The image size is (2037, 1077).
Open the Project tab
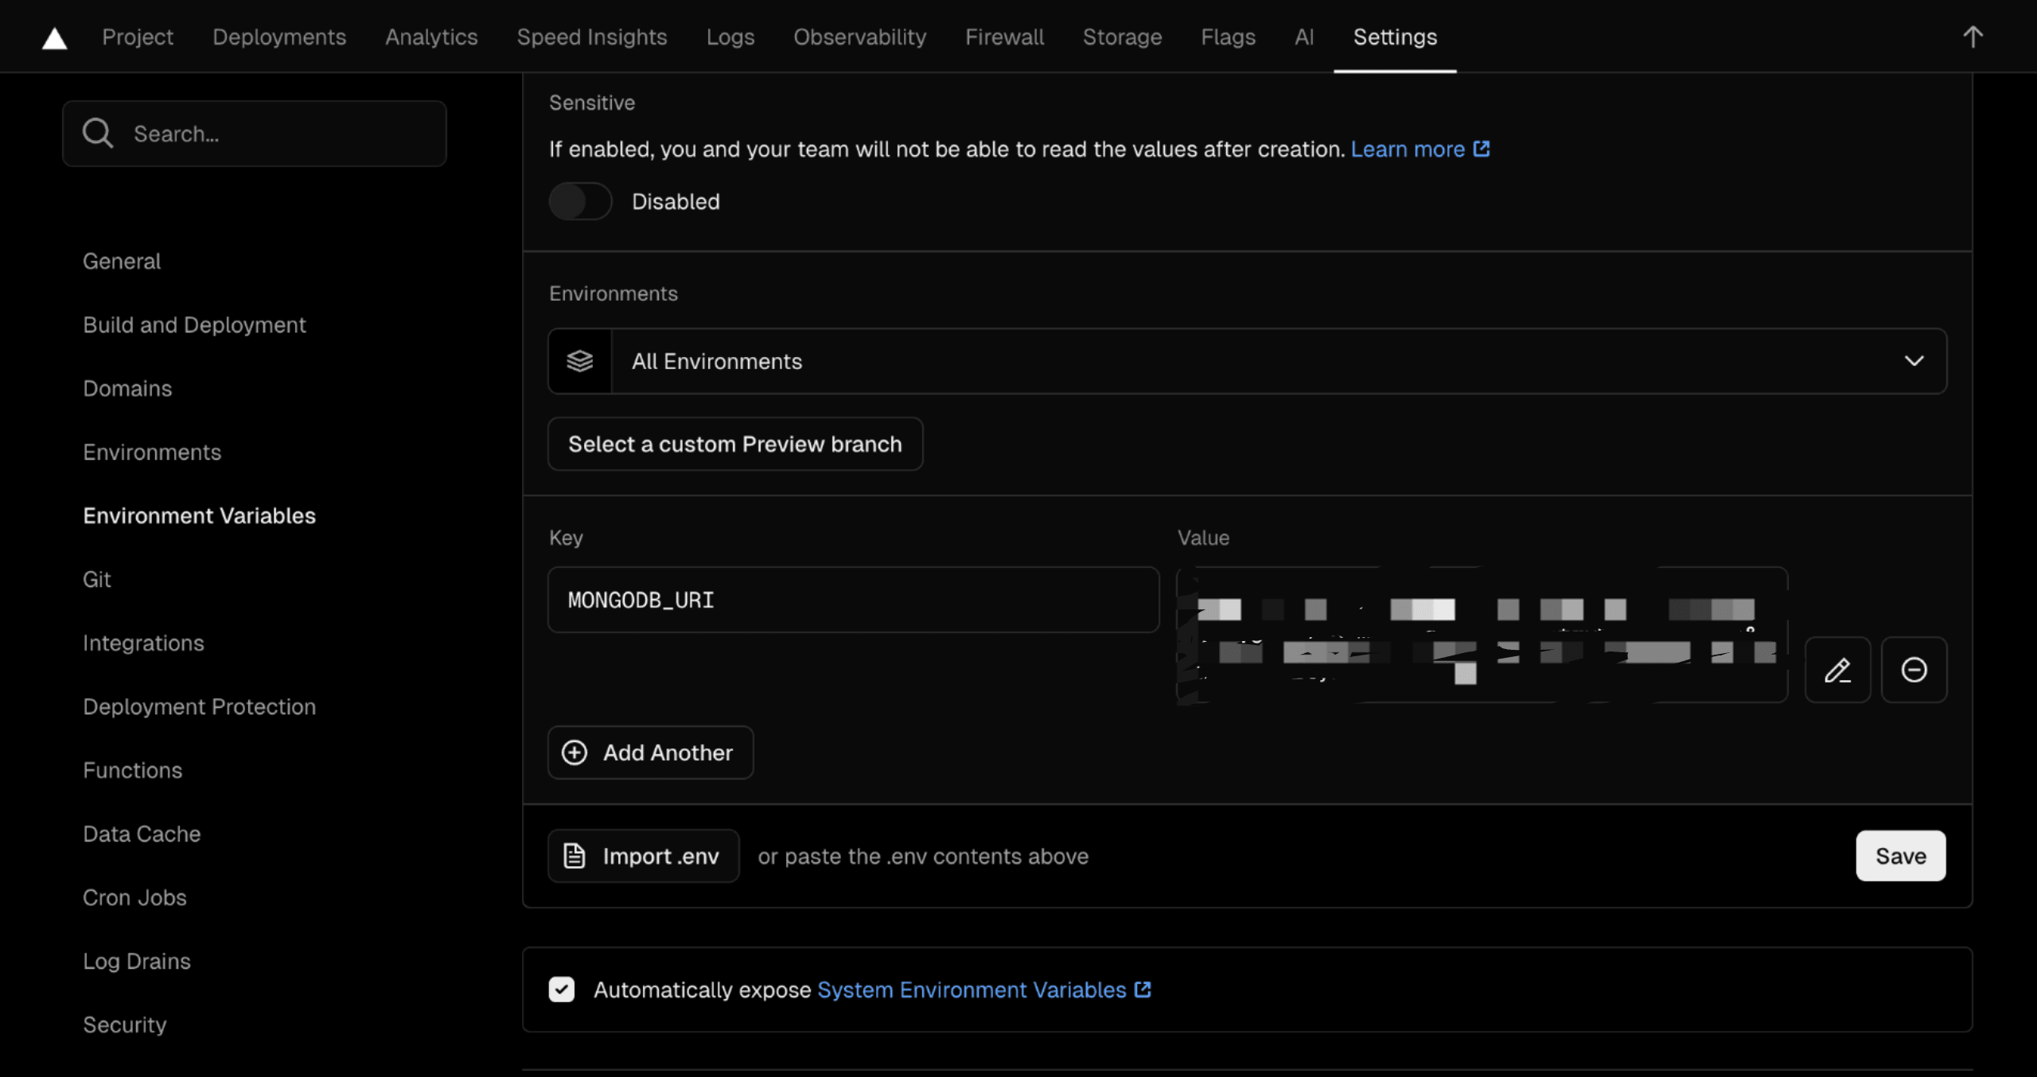pos(138,37)
